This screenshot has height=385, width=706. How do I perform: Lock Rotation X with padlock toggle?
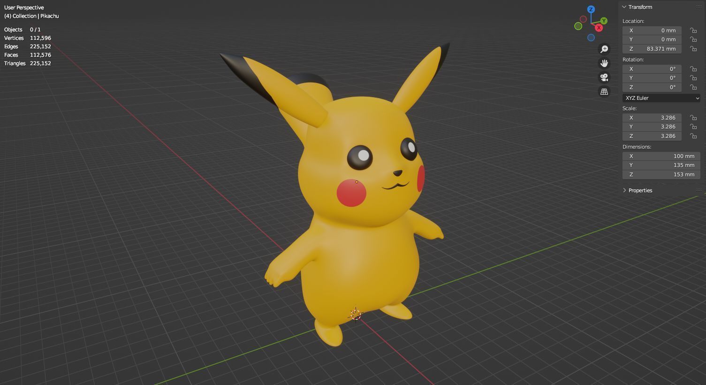tap(693, 69)
